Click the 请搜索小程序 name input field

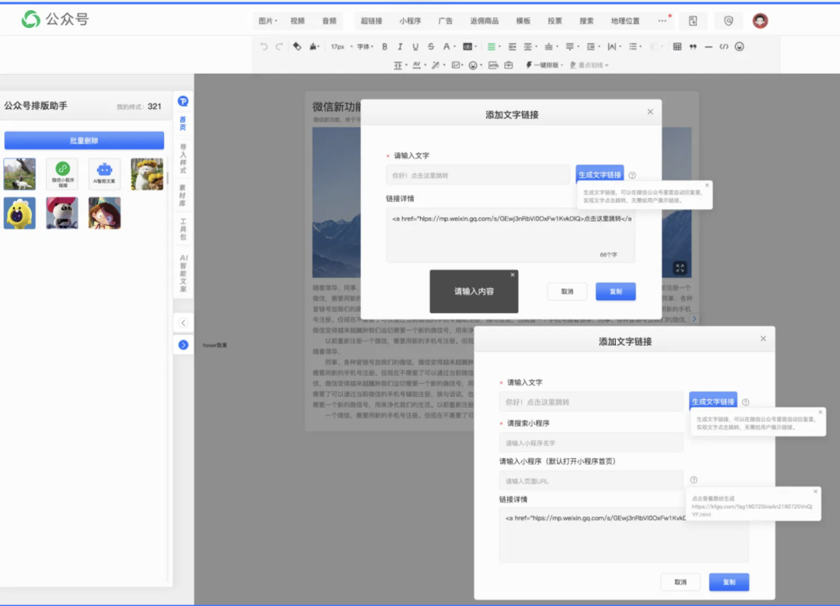(x=591, y=443)
